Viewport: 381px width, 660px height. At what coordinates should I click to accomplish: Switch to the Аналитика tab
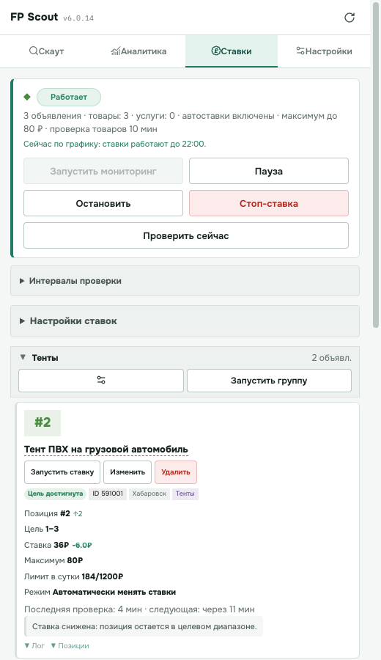139,51
